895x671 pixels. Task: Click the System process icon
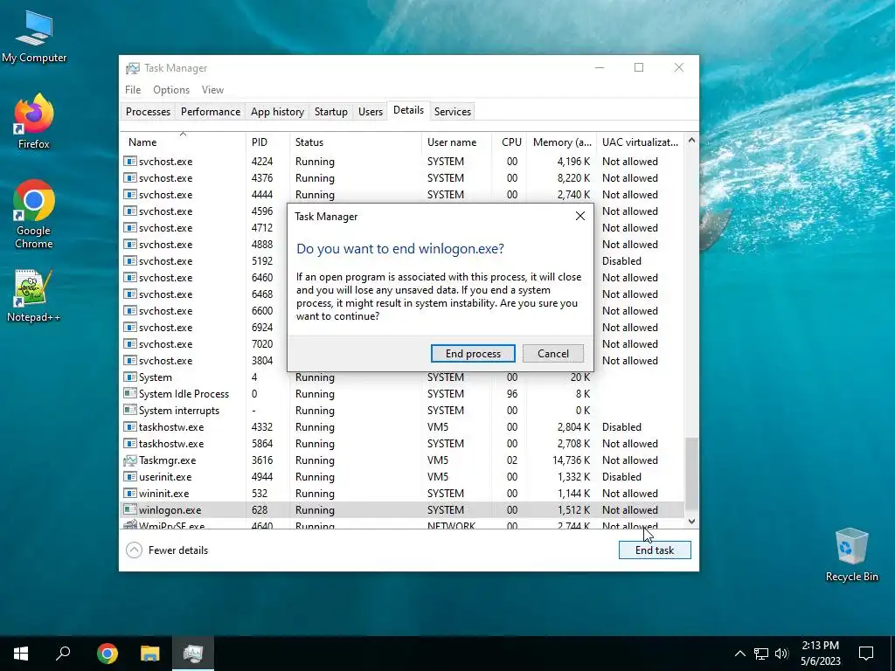click(130, 377)
